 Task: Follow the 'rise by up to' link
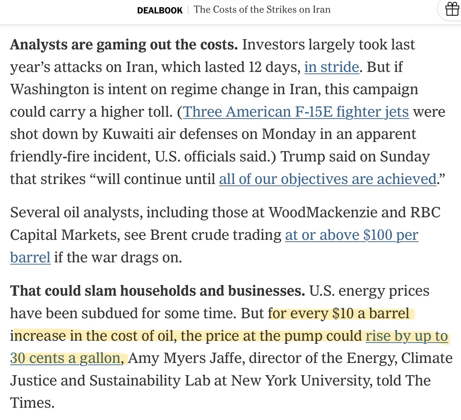click(x=406, y=336)
